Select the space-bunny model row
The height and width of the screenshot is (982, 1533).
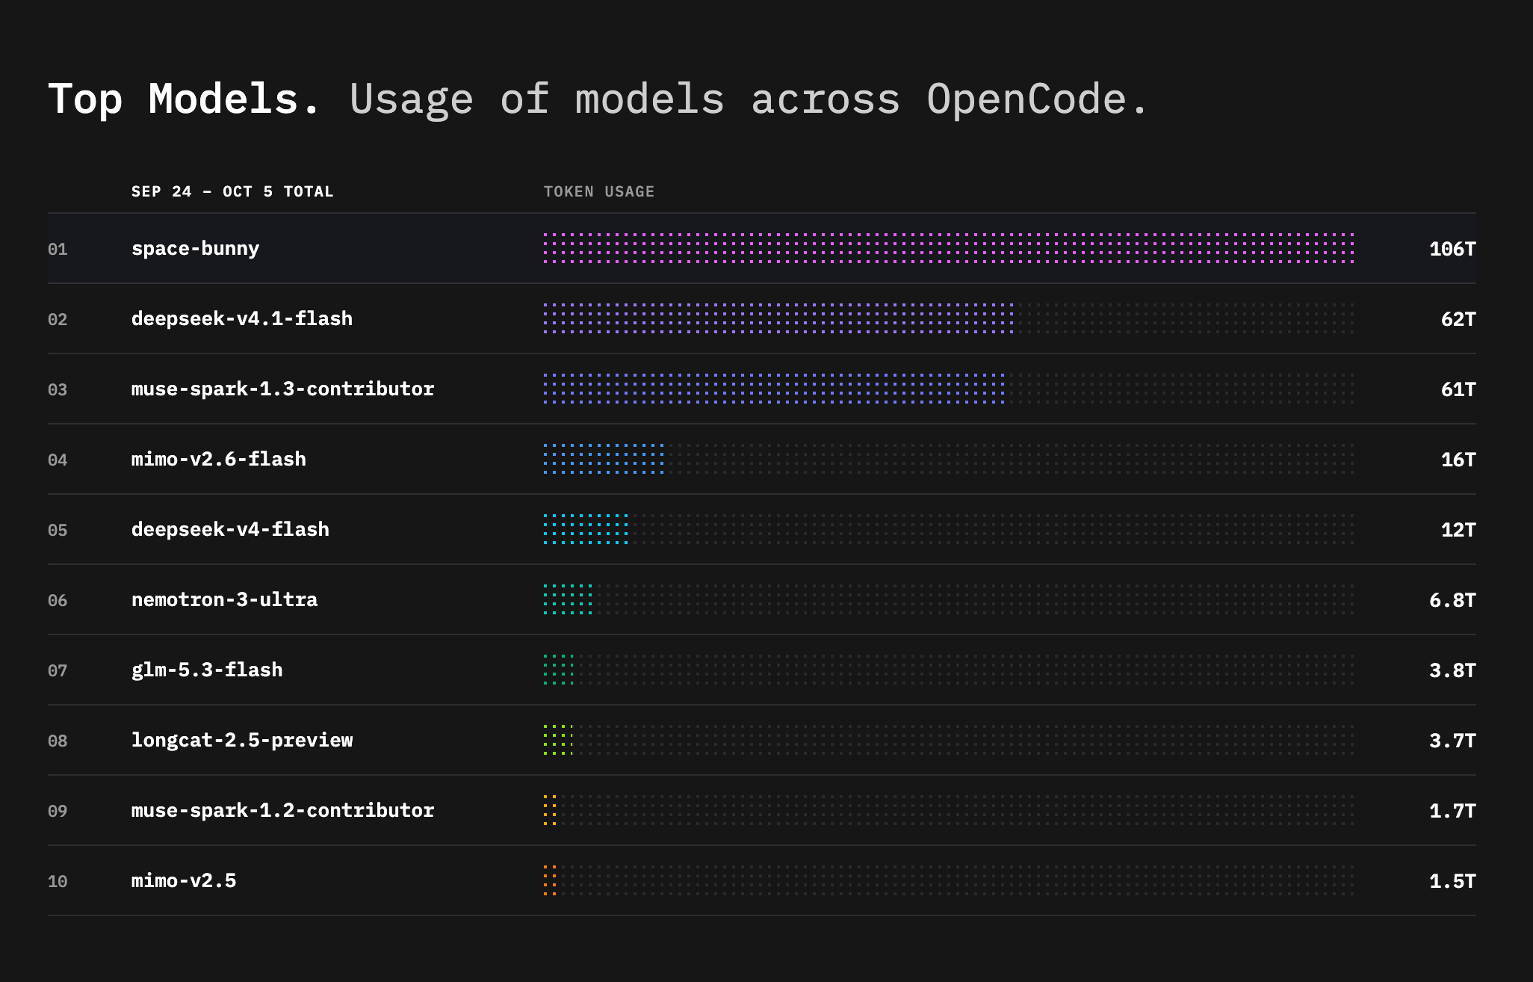pyautogui.click(x=762, y=248)
